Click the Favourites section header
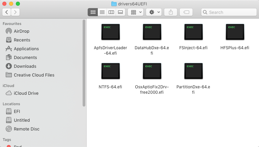259x147 pixels. 12,24
